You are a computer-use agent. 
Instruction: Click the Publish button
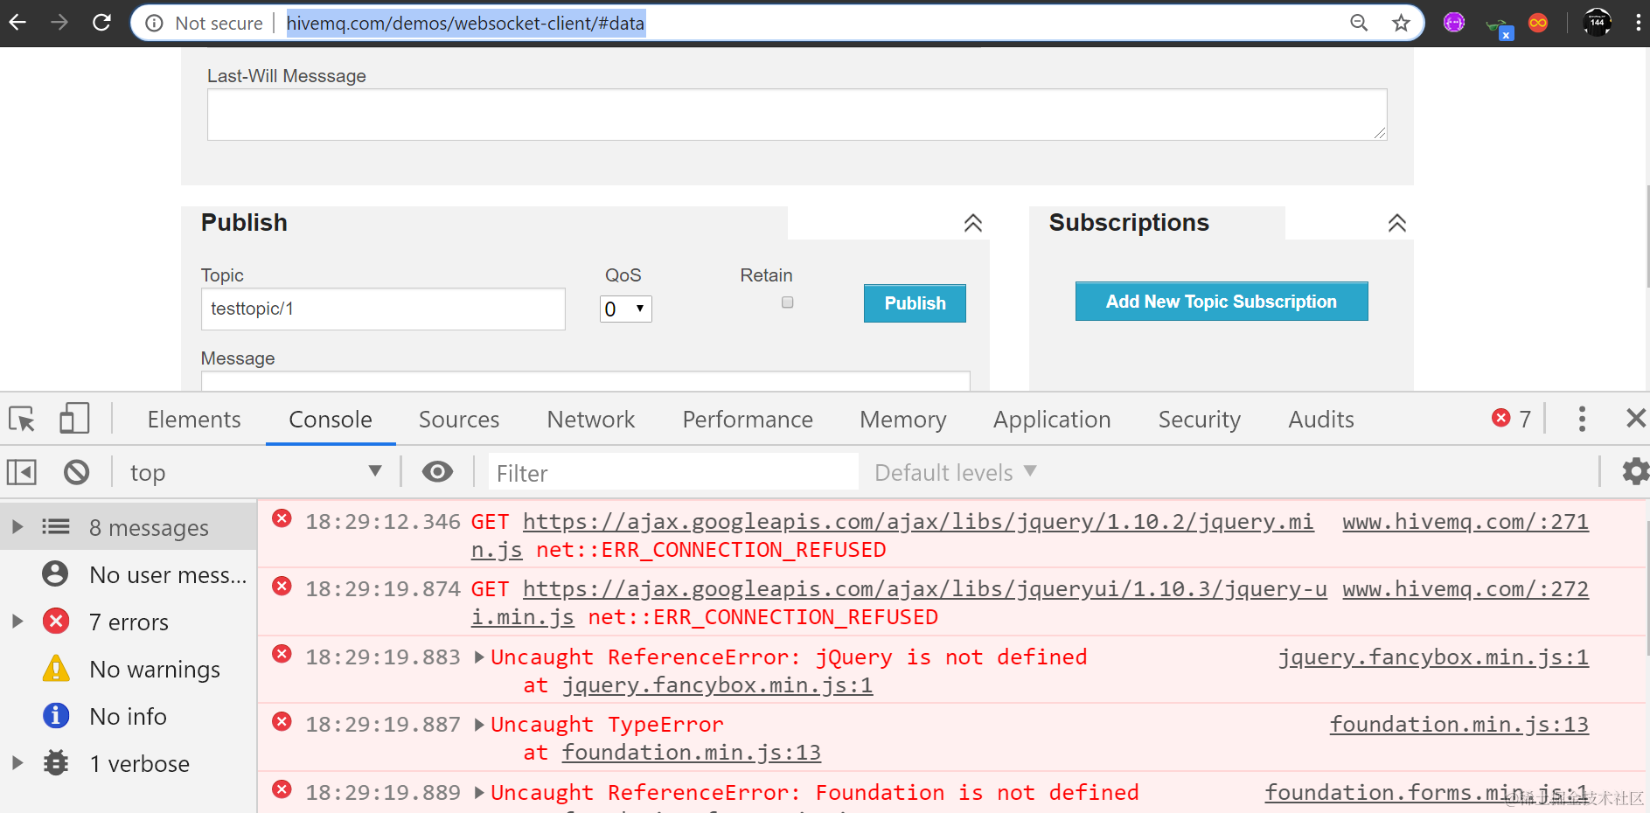(915, 303)
